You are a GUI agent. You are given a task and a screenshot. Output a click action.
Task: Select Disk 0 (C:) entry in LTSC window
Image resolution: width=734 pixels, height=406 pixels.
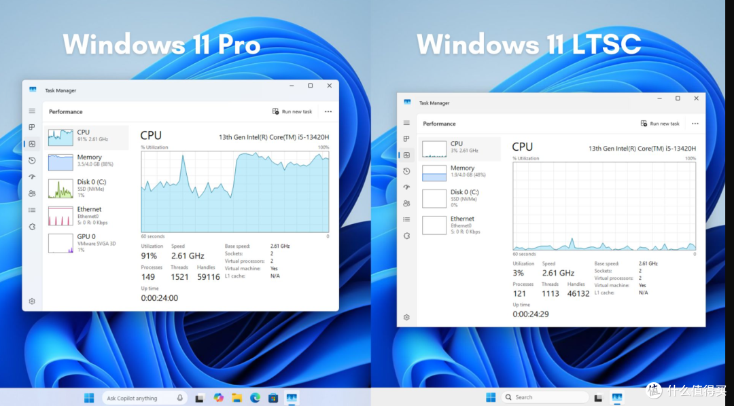click(459, 198)
